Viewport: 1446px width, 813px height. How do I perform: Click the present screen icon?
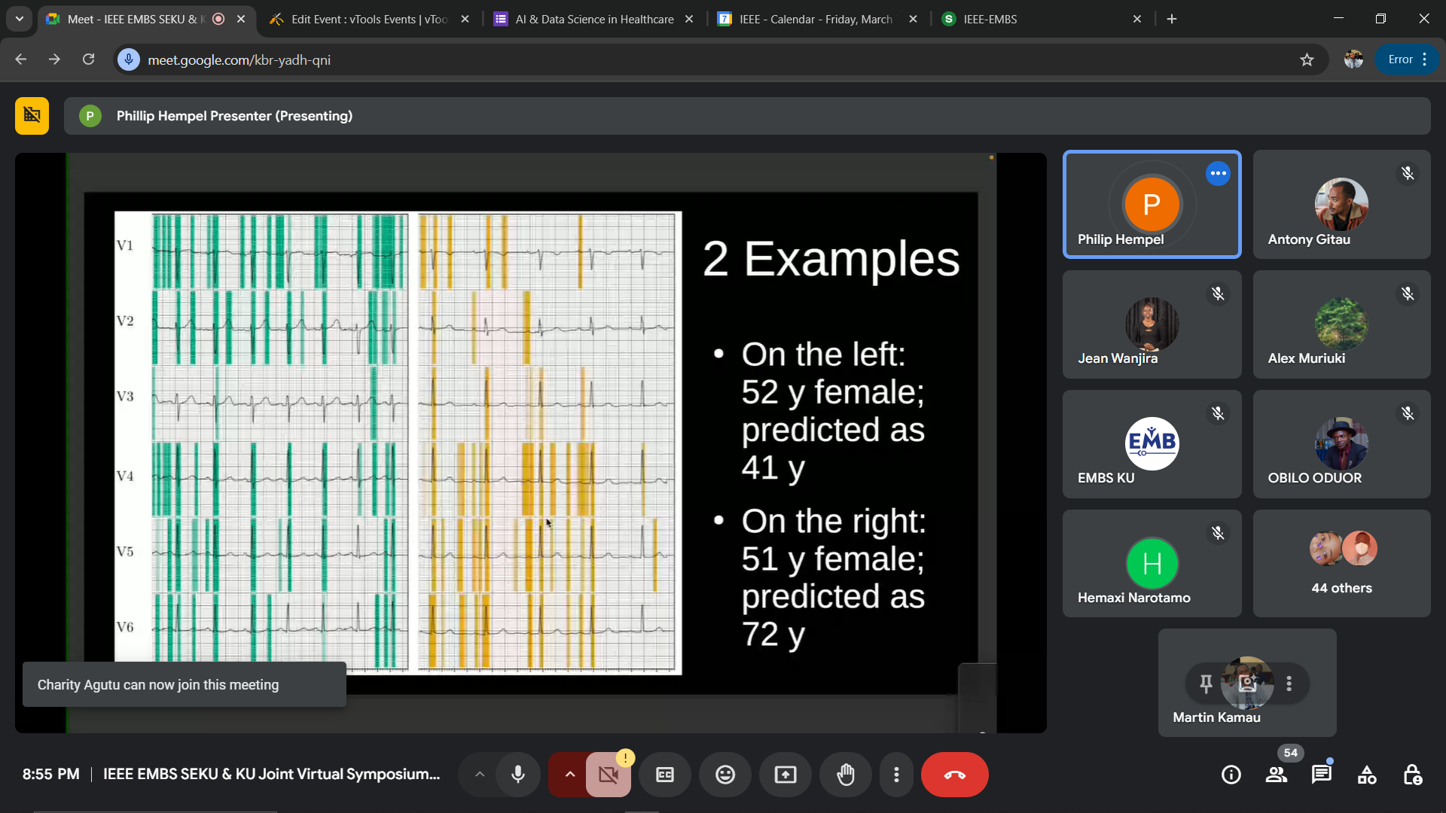(785, 775)
